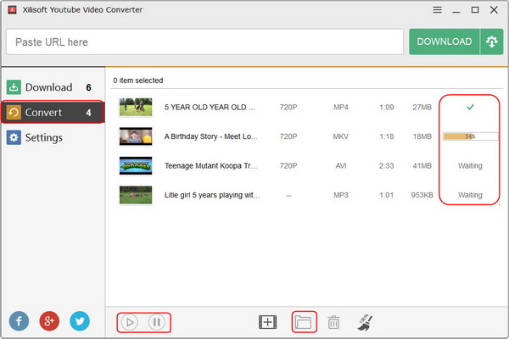
Task: Open the Facebook share icon
Action: [x=19, y=321]
